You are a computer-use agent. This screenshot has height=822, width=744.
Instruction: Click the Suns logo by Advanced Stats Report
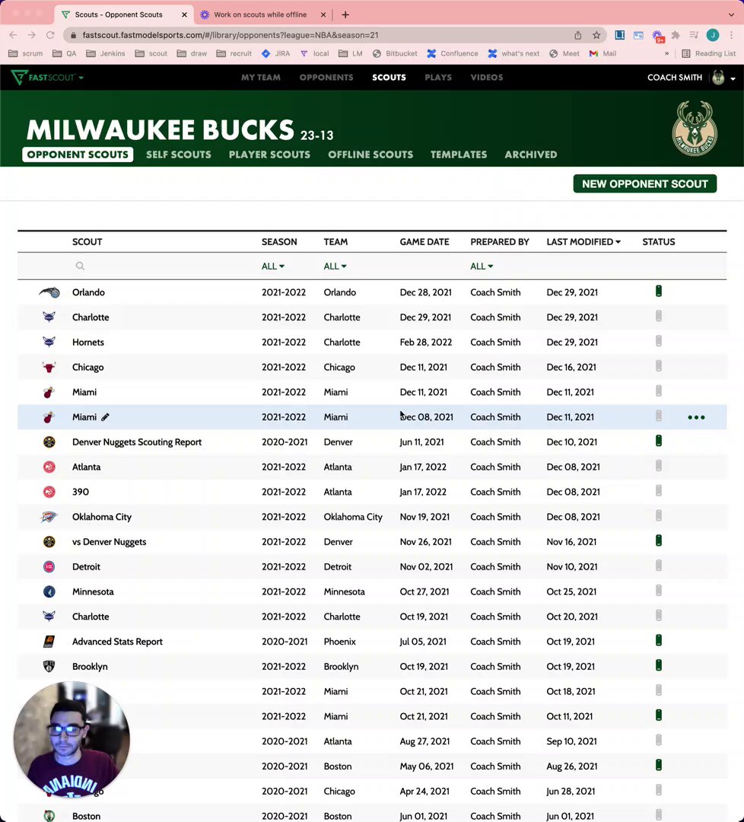(x=49, y=642)
